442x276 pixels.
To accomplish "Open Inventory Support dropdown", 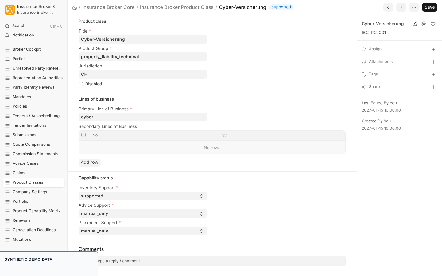I will pyautogui.click(x=143, y=196).
